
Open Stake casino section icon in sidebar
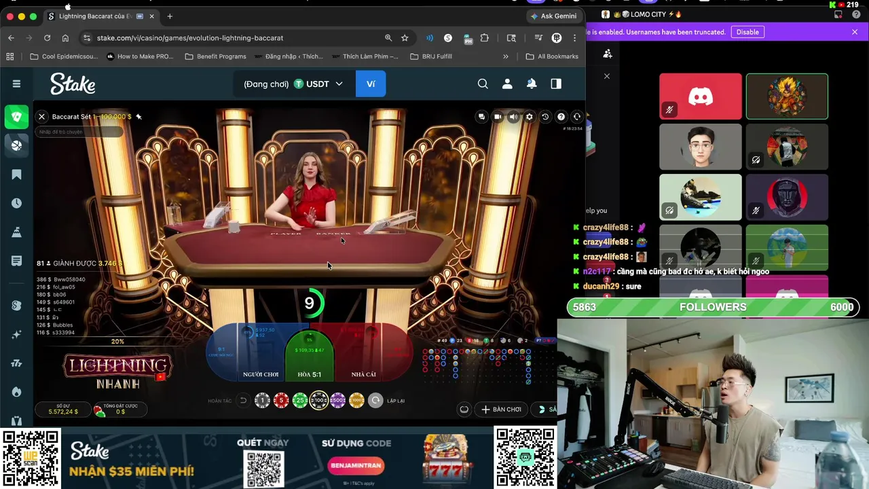tap(16, 116)
